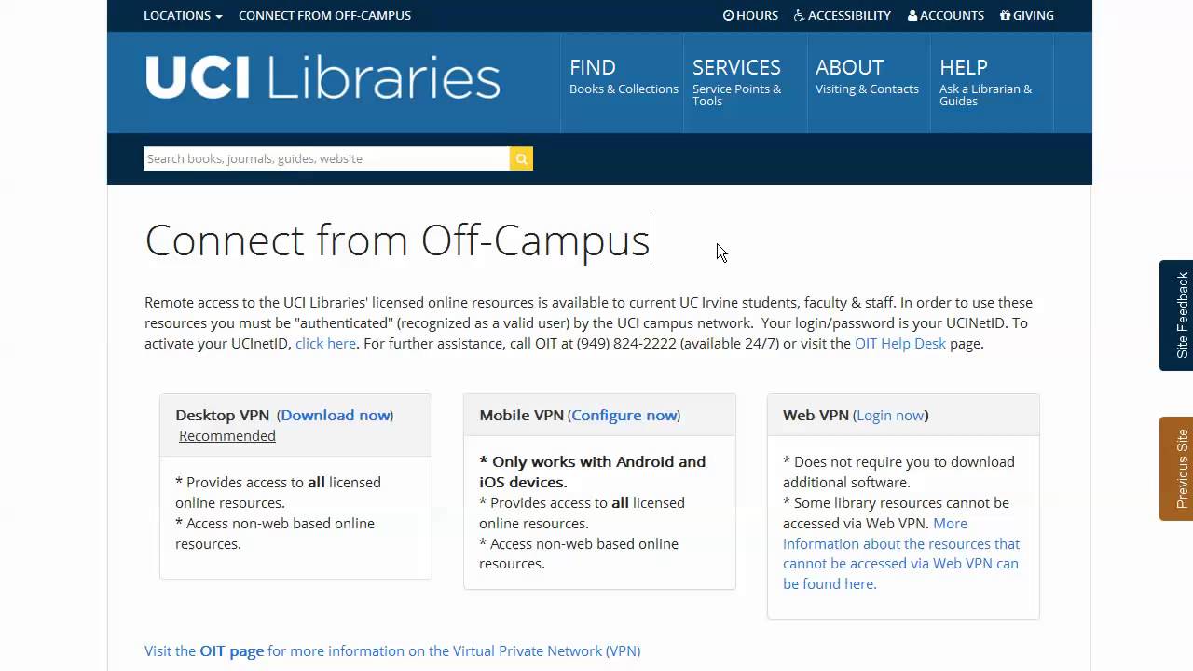
Task: Click the gift icon beside Giving
Action: [1005, 15]
